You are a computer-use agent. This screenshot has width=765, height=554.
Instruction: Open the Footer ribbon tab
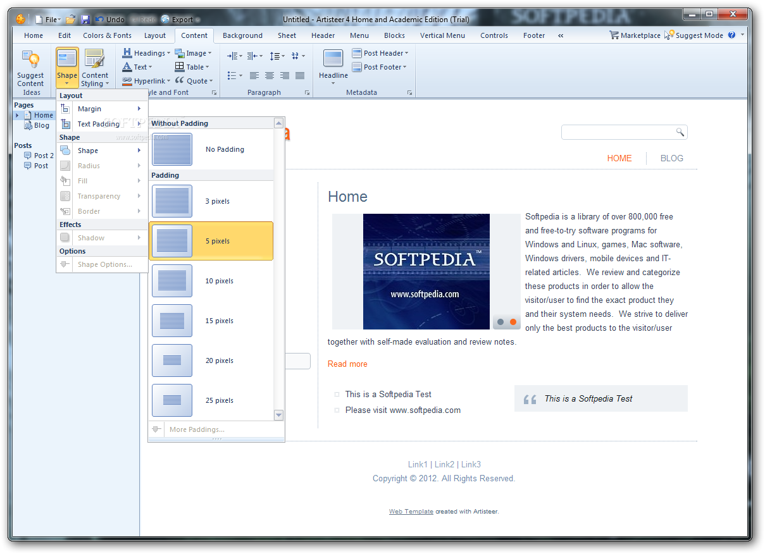click(534, 35)
